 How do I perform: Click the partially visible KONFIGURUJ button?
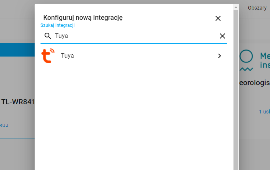(x=4, y=126)
